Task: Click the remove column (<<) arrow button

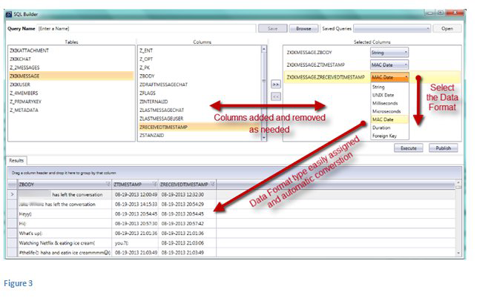Action: coord(275,96)
